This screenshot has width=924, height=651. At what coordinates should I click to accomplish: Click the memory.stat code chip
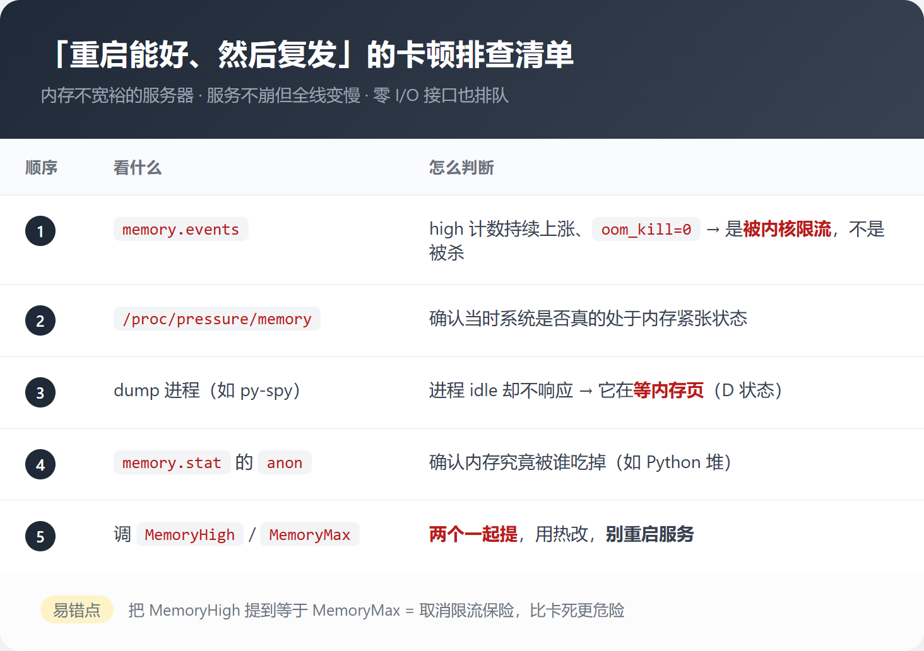[172, 462]
